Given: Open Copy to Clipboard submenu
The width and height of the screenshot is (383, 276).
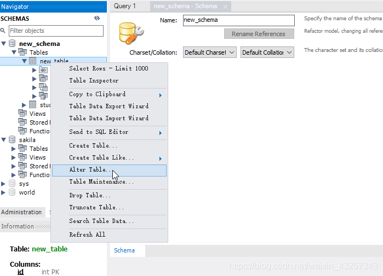Looking at the screenshot, I should click(109, 94).
